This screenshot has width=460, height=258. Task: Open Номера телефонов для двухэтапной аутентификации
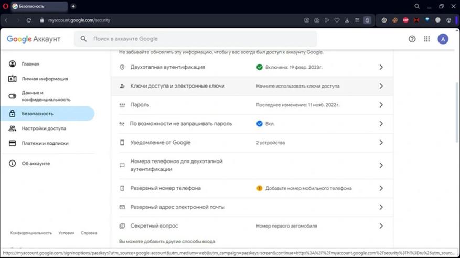click(x=252, y=165)
